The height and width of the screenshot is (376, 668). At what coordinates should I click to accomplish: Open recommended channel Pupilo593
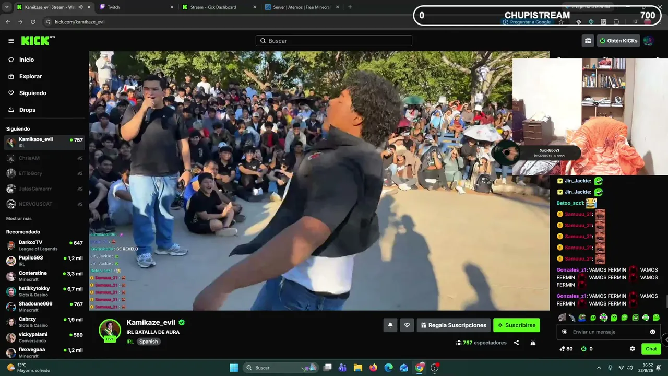click(44, 261)
